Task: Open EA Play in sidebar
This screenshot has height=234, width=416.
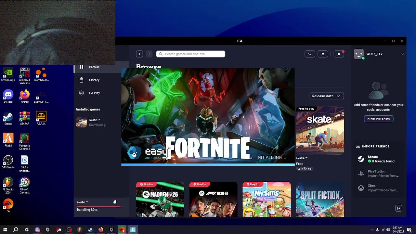Action: point(94,93)
